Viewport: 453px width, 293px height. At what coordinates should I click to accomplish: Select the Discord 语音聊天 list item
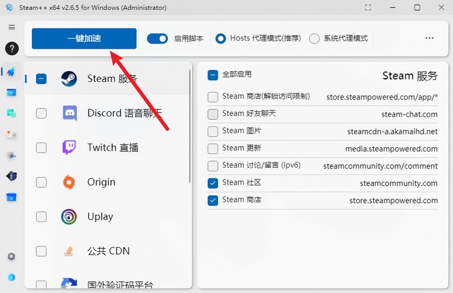pos(107,113)
